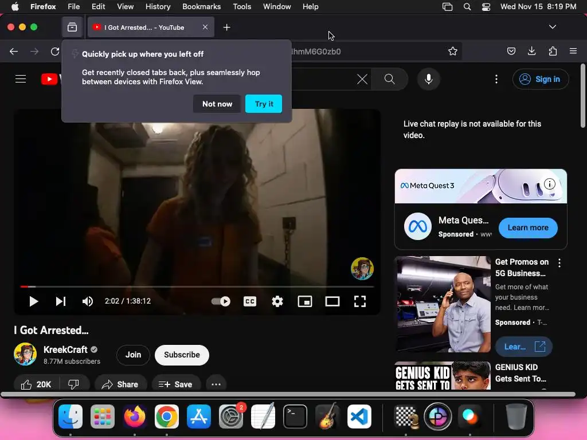The image size is (587, 440).
Task: Save video to playlist
Action: pyautogui.click(x=176, y=384)
